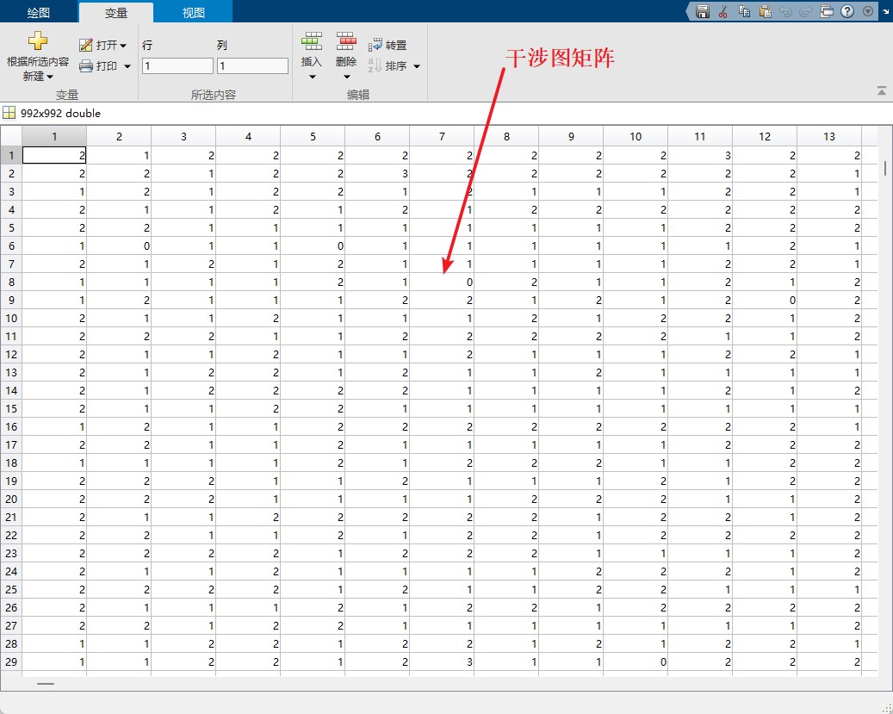Click the Cut scissors icon
Screen dimensions: 893x714
coord(722,11)
